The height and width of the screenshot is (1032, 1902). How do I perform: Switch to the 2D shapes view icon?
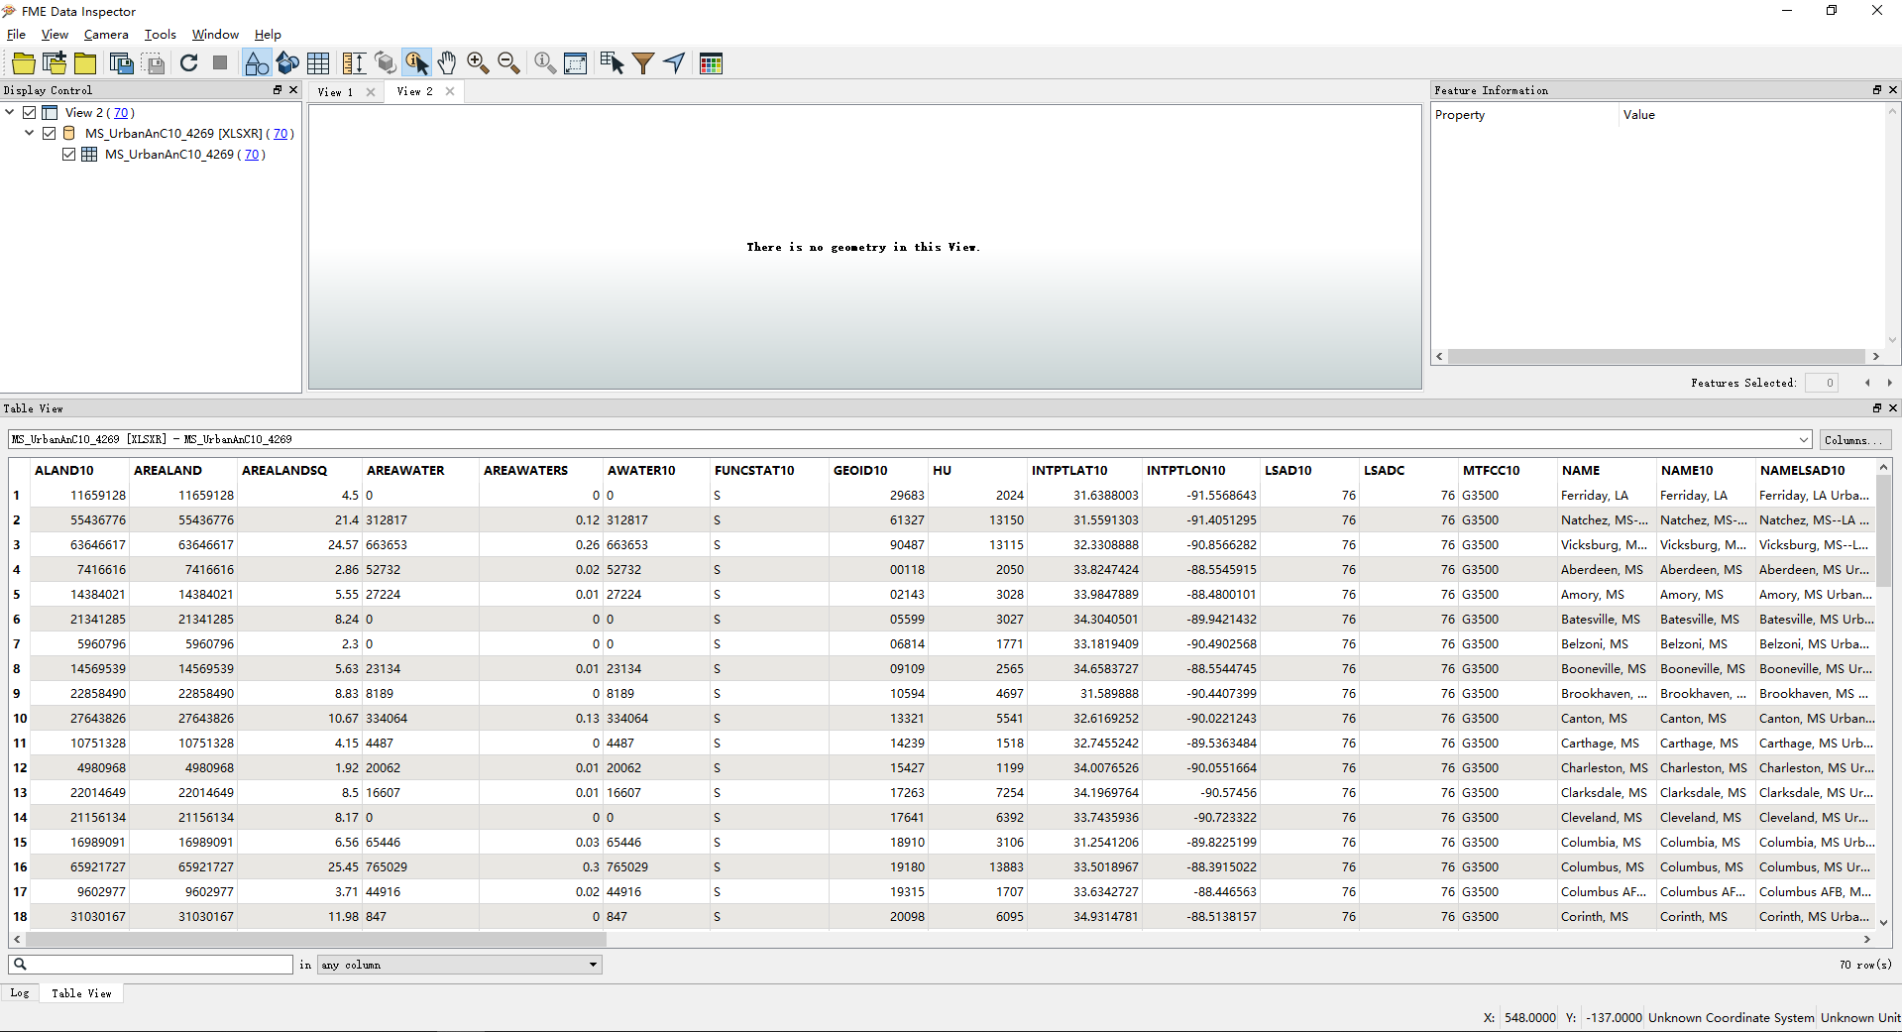256,63
